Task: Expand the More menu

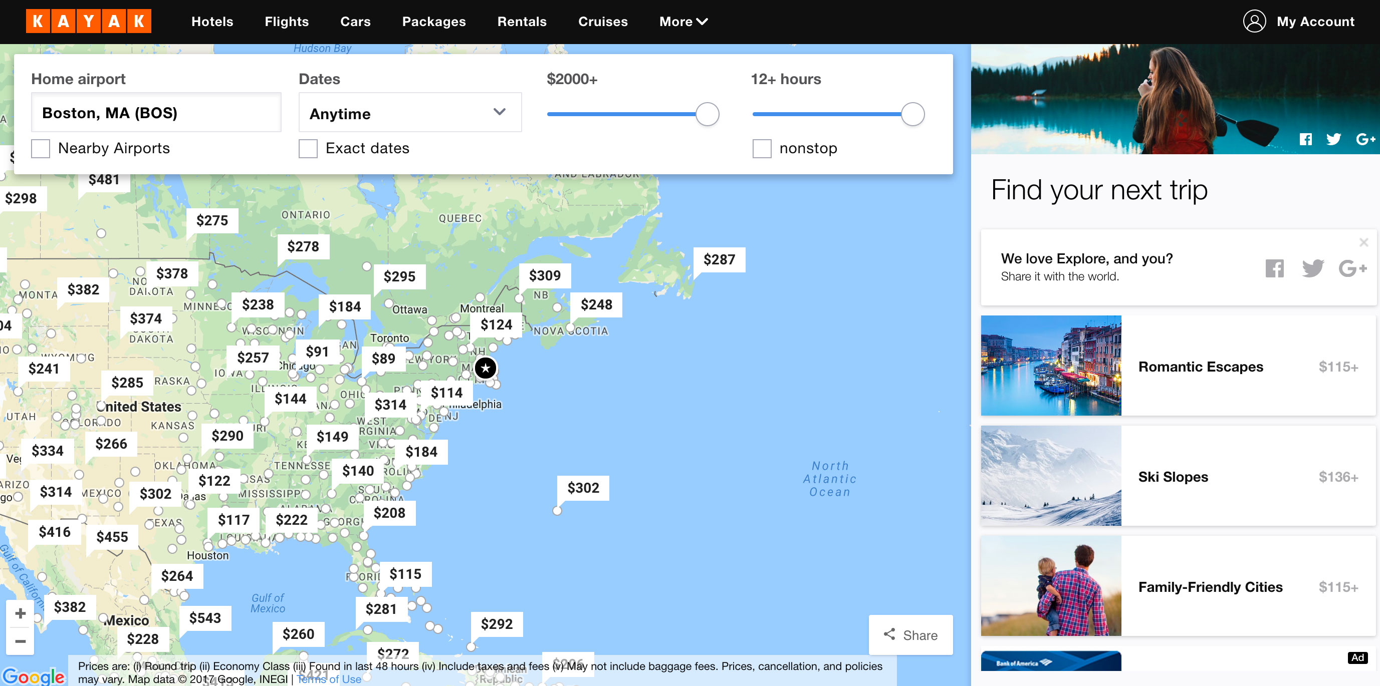Action: tap(683, 22)
